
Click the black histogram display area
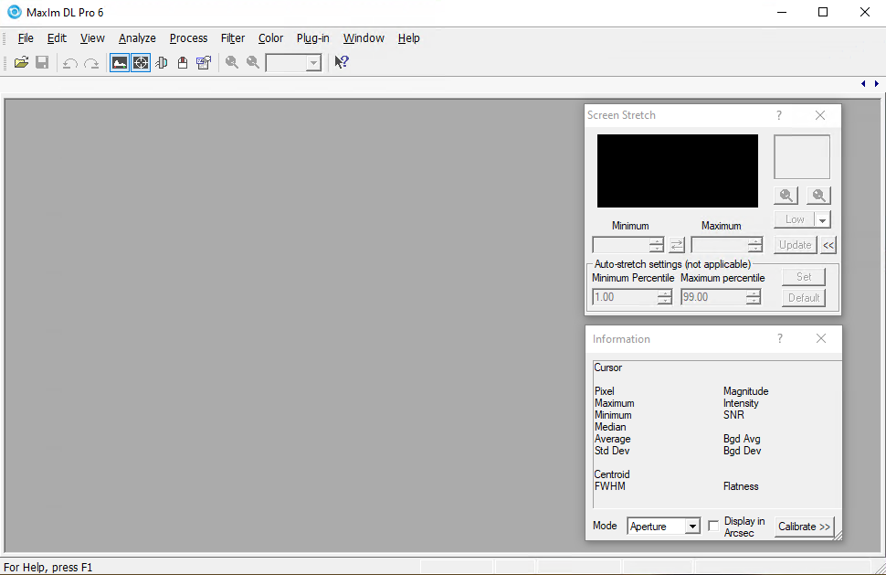(677, 171)
